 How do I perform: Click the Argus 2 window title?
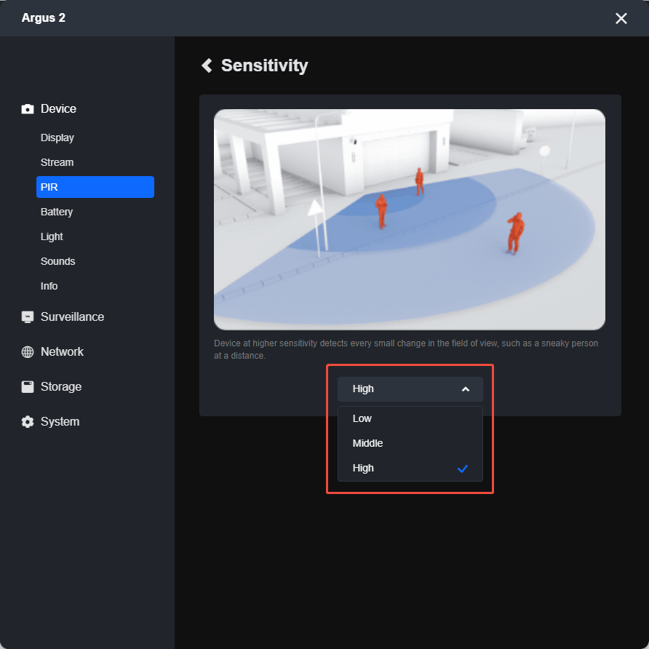tap(44, 17)
